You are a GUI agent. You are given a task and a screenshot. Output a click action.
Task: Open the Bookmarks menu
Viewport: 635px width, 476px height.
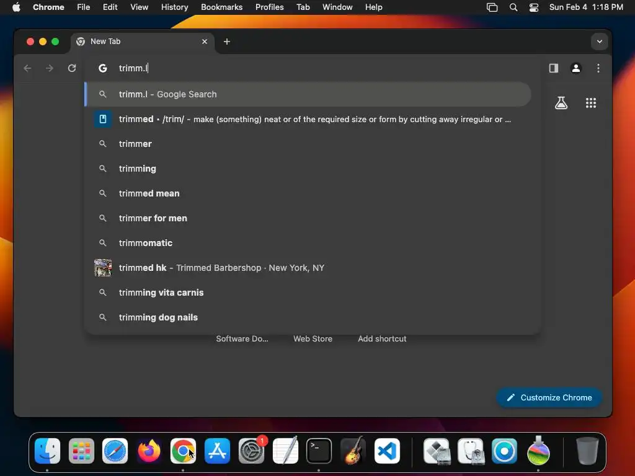click(x=221, y=7)
